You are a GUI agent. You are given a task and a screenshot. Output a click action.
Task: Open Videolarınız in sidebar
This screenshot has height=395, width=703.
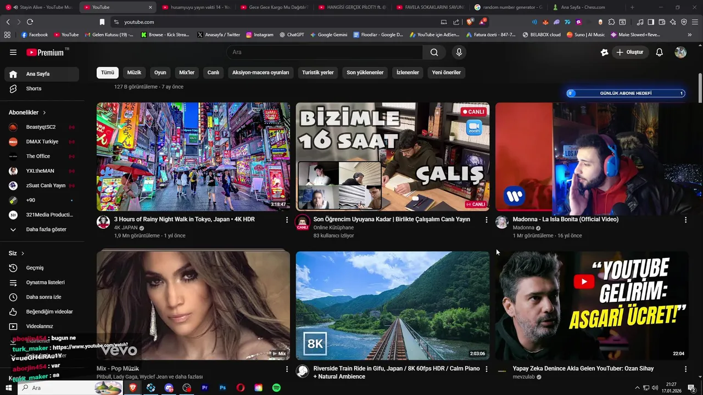click(x=42, y=326)
